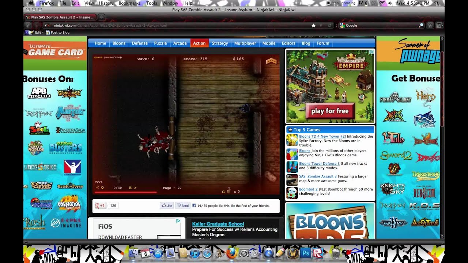Click the Wi-Fi status icon
The width and height of the screenshot is (468, 263).
[x=382, y=3]
